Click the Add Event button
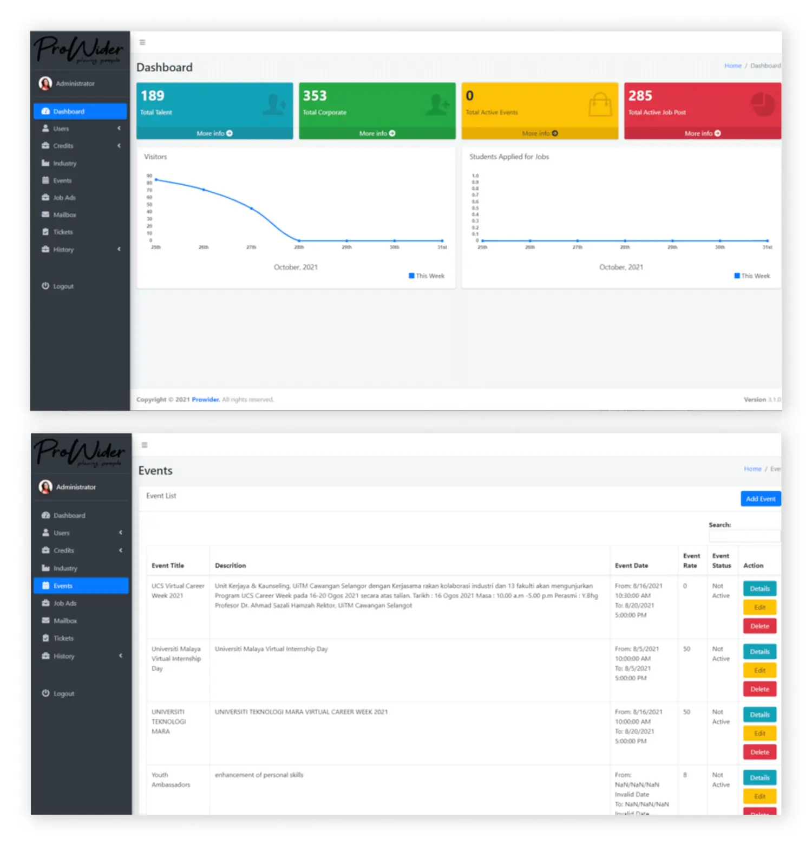Viewport: 812px width, 851px height. (x=760, y=499)
